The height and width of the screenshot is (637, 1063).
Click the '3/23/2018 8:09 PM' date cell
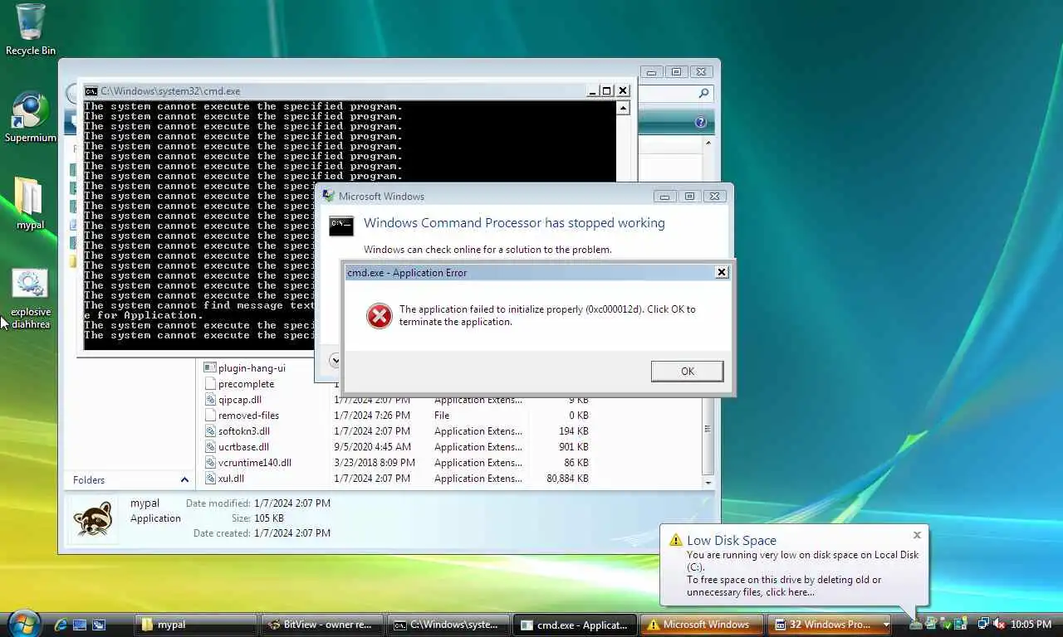coord(375,463)
